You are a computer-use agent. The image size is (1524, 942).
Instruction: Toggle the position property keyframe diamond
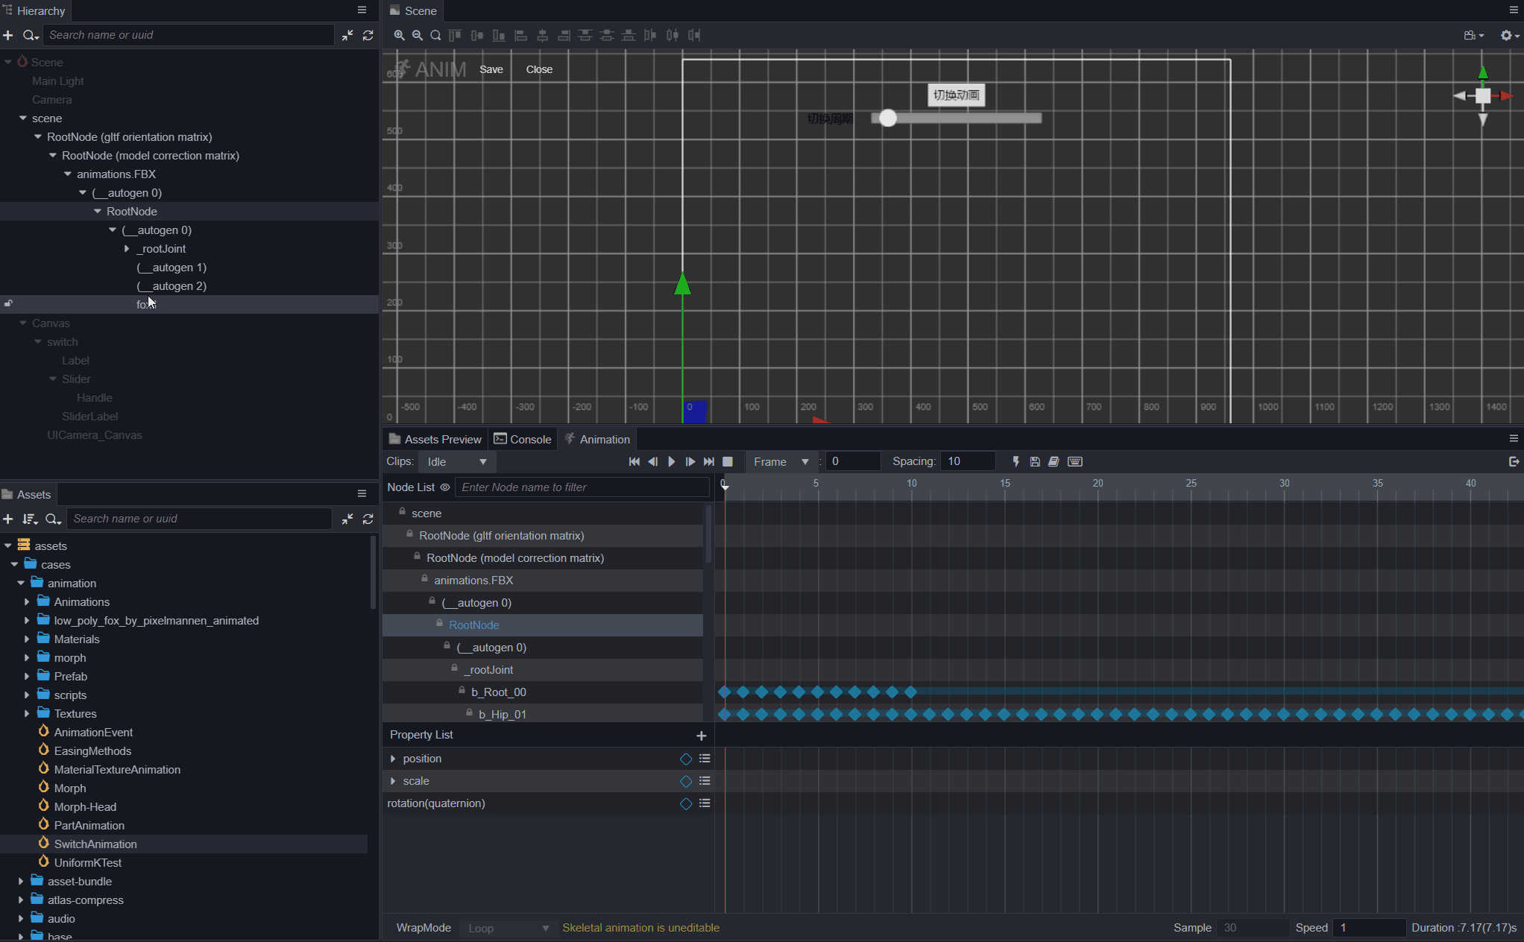click(x=686, y=759)
